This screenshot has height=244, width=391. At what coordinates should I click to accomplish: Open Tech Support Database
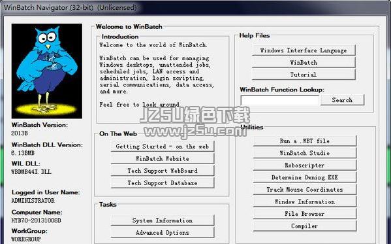tap(163, 183)
